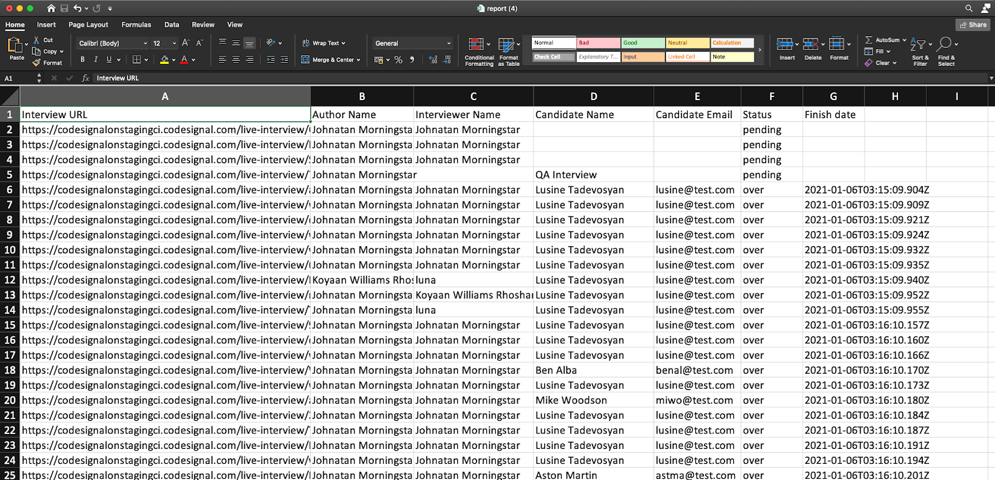Expand the cell styles gallery arrow
The width and height of the screenshot is (995, 480).
point(759,50)
